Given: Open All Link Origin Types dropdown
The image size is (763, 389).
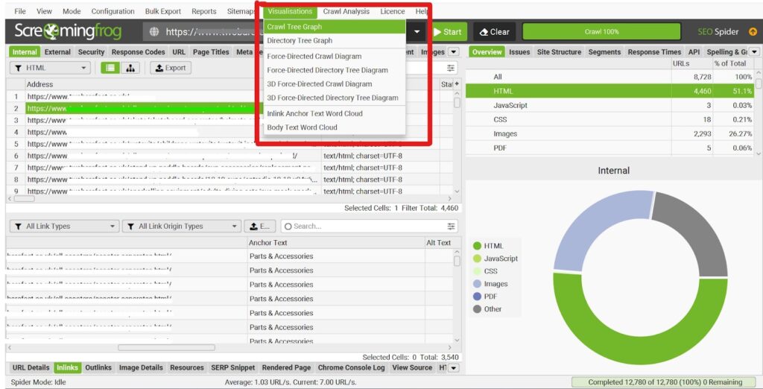Looking at the screenshot, I should (x=182, y=227).
